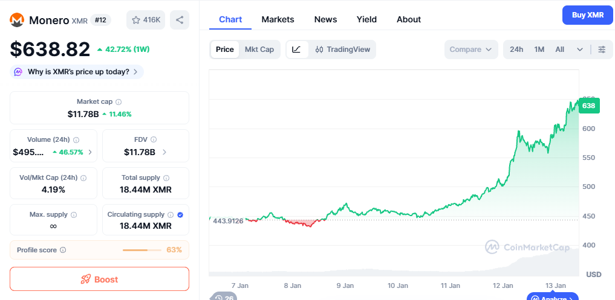Switch to the Chart tab

[230, 19]
